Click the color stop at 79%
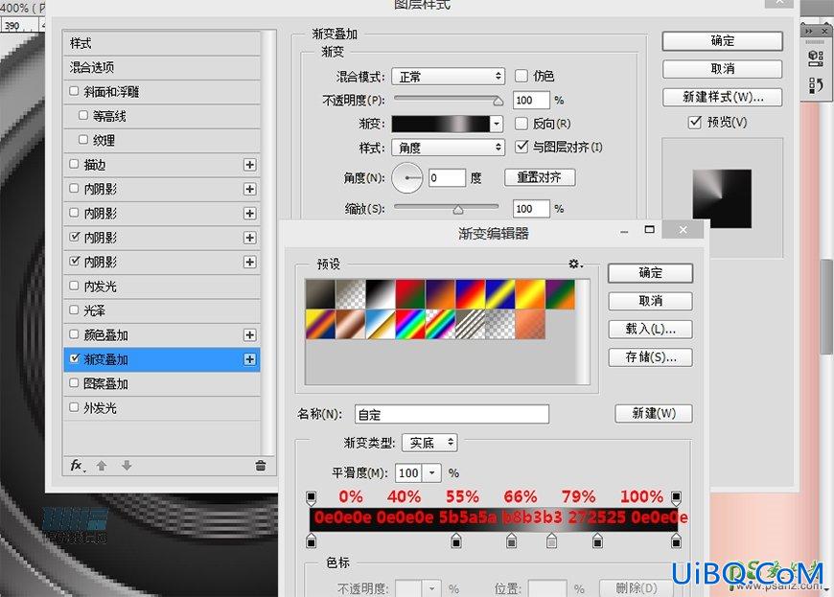This screenshot has height=597, width=834. (598, 541)
